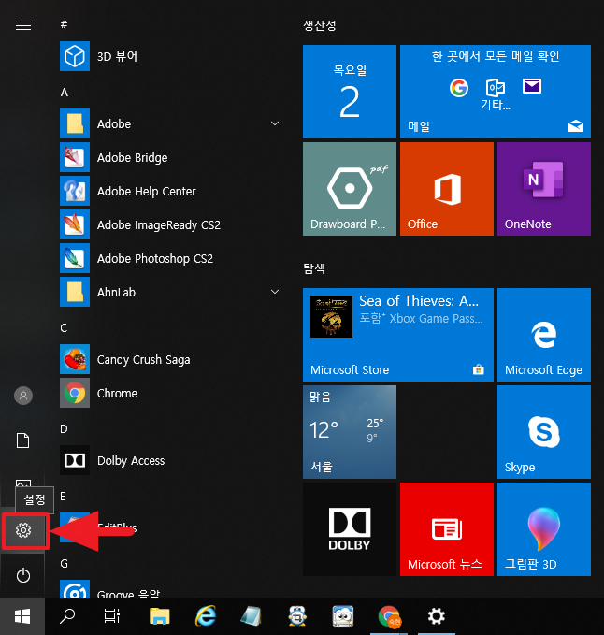604x635 pixels.
Task: Open the Drawboard PDF tile
Action: (x=350, y=189)
